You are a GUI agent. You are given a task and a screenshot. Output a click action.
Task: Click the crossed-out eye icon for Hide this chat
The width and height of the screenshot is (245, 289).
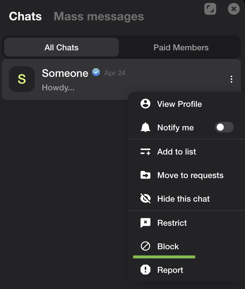point(145,199)
